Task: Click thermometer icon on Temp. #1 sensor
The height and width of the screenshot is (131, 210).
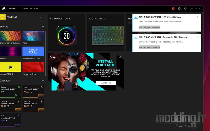Action: (42, 102)
